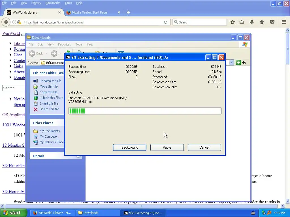Screen dimensions: 290x217
Task: Switch to the Mozilla Firefox Start Page tab
Action: click(93, 12)
